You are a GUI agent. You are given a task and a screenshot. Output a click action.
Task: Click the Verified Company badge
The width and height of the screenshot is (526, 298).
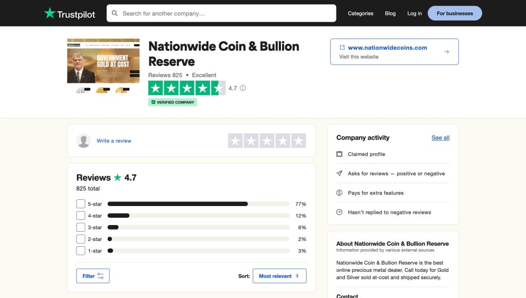(x=173, y=102)
